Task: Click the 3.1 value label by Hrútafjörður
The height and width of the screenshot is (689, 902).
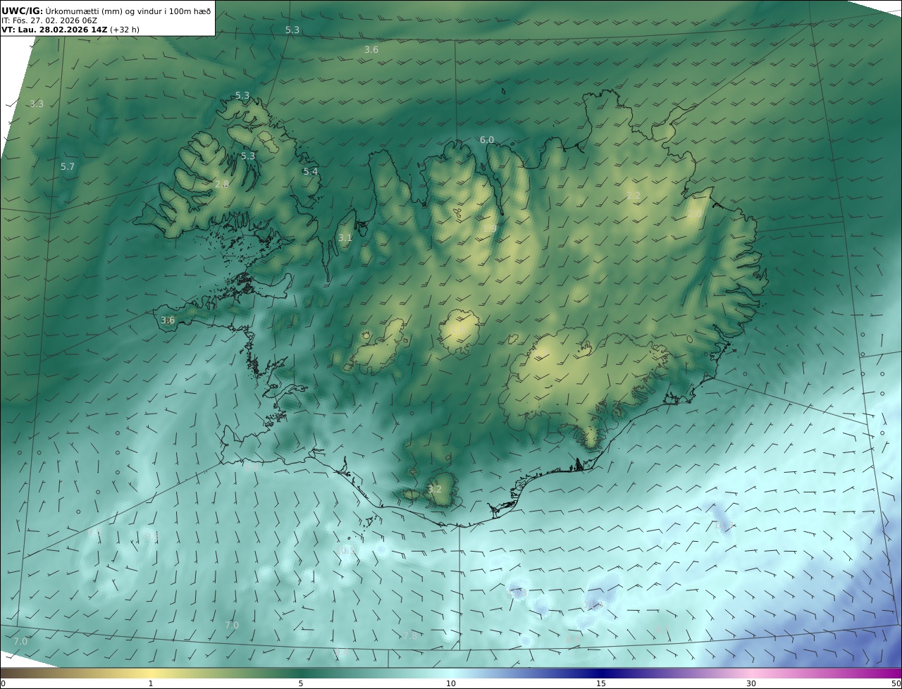Action: [345, 238]
